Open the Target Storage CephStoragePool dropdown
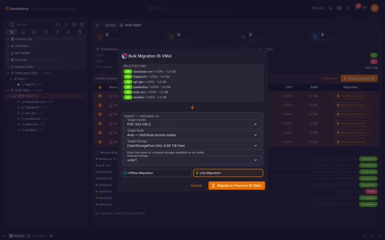The width and height of the screenshot is (385, 240). (192, 146)
